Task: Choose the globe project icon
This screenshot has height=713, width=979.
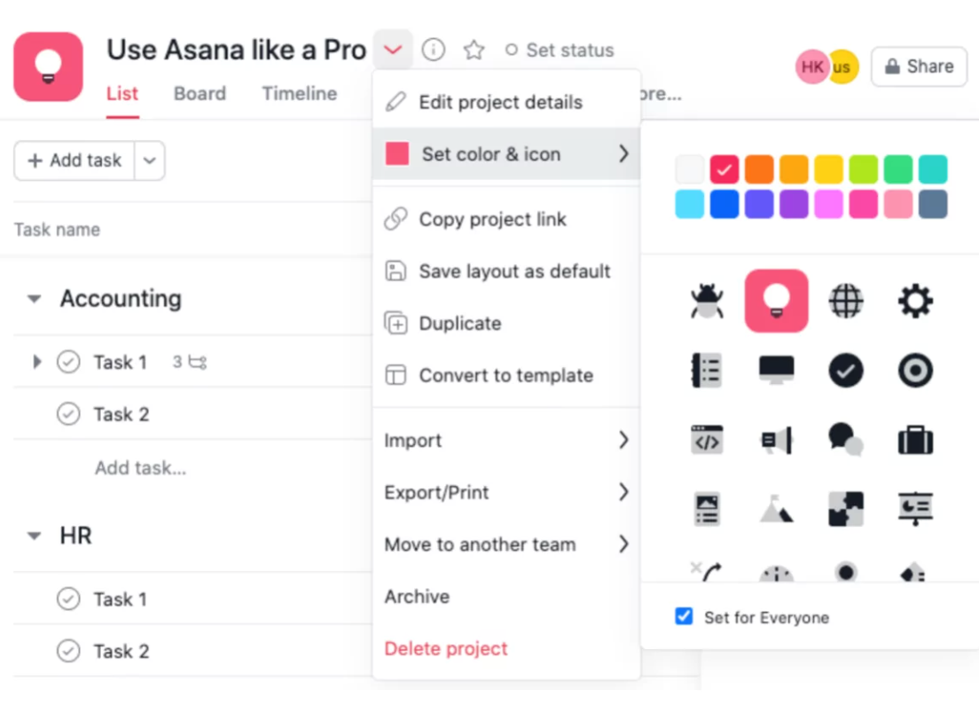Action: [846, 301]
